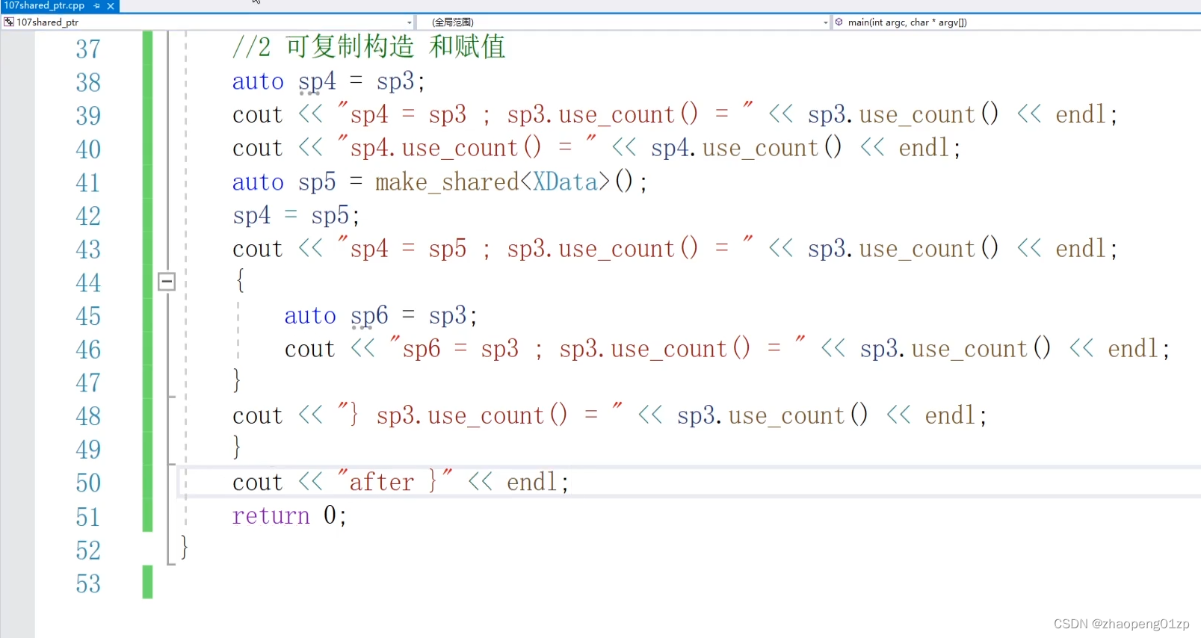Click line number 53 in the gutter
The image size is (1201, 638).
[x=88, y=584]
